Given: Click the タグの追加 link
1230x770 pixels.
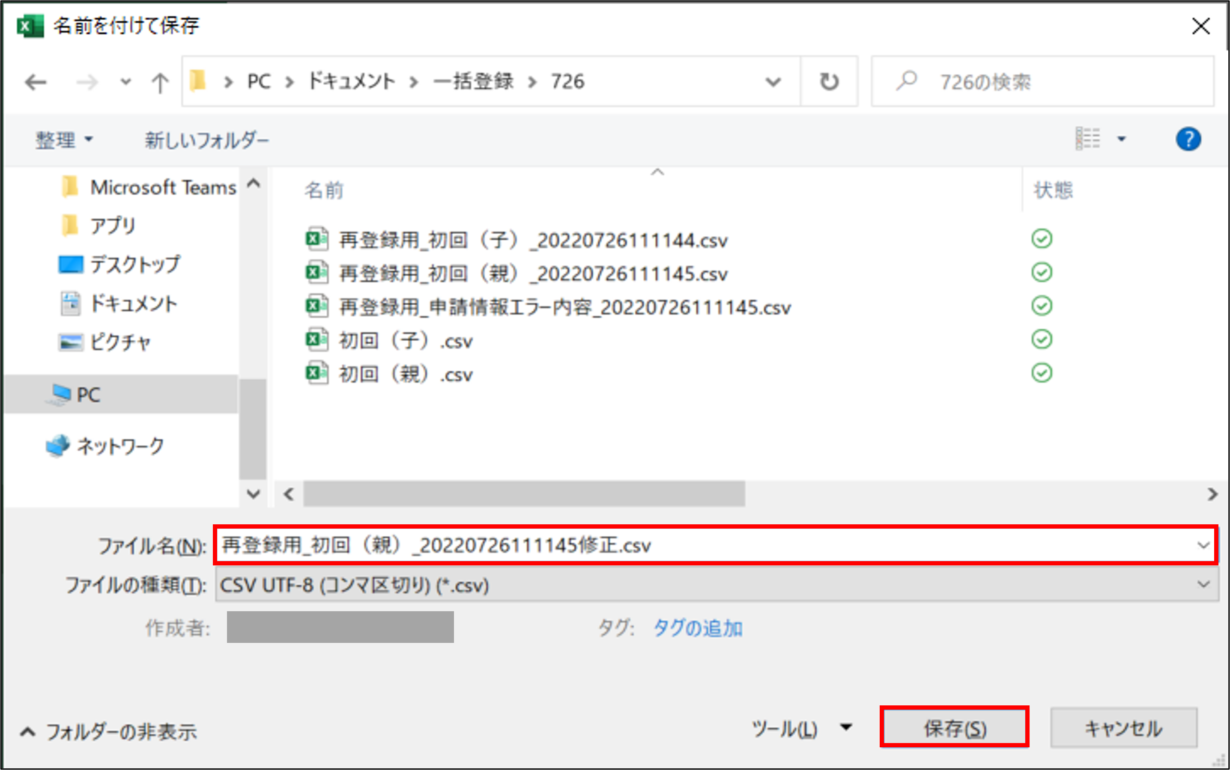Looking at the screenshot, I should [x=697, y=628].
